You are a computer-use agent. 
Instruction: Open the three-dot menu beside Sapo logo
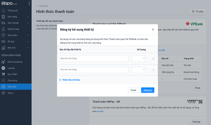(29, 3)
